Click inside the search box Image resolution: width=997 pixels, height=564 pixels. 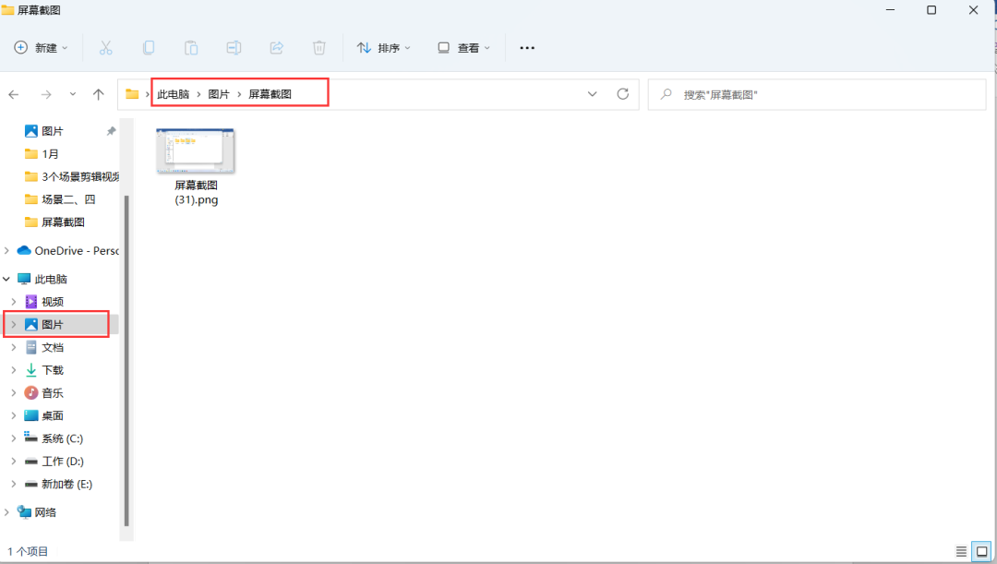coord(812,93)
